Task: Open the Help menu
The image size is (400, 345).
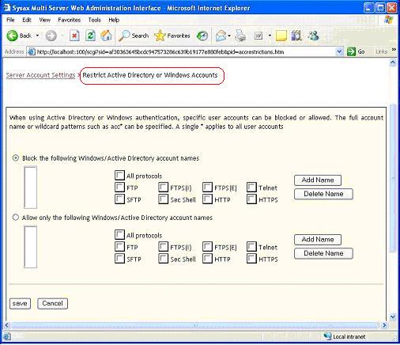Action: [114, 20]
